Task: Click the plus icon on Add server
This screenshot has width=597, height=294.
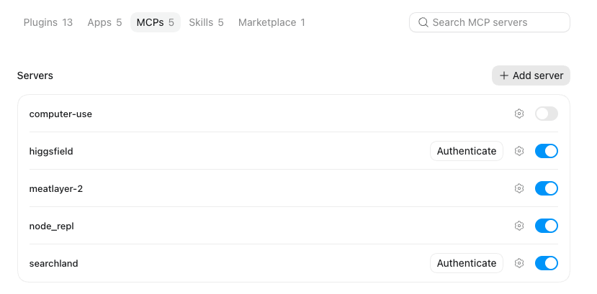Action: pyautogui.click(x=503, y=75)
